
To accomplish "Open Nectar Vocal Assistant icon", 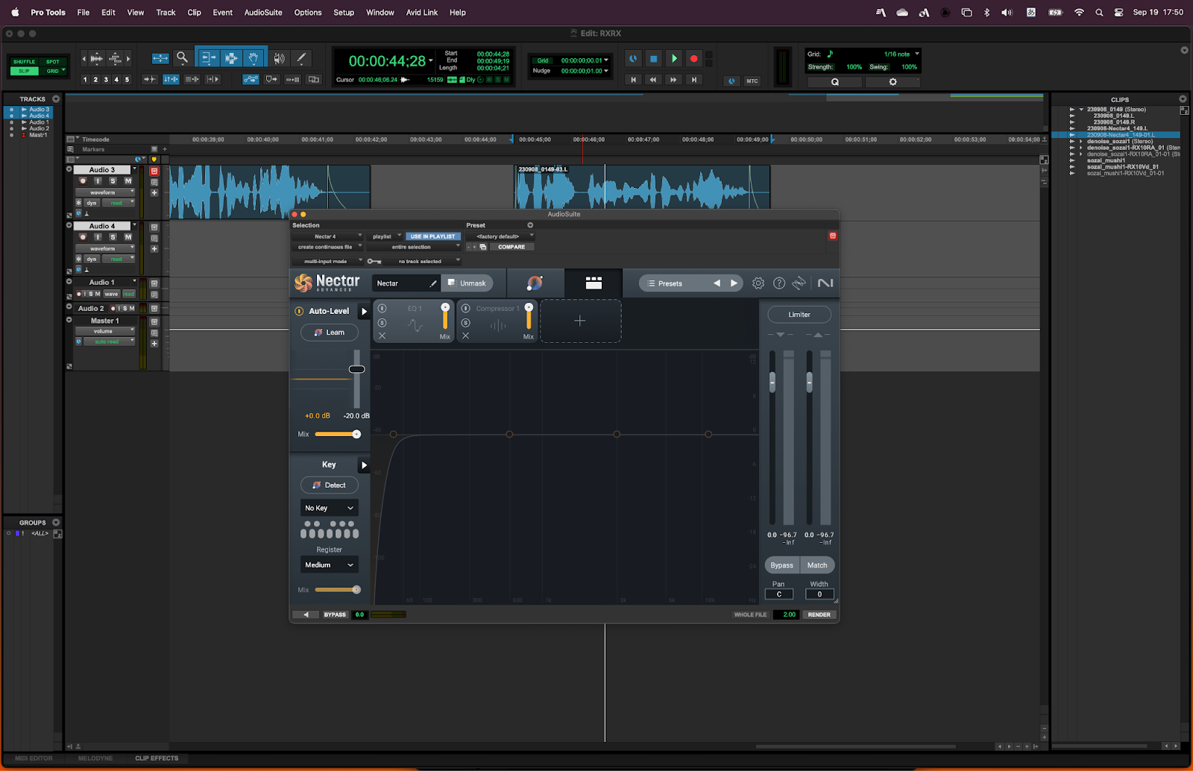I will pyautogui.click(x=535, y=283).
